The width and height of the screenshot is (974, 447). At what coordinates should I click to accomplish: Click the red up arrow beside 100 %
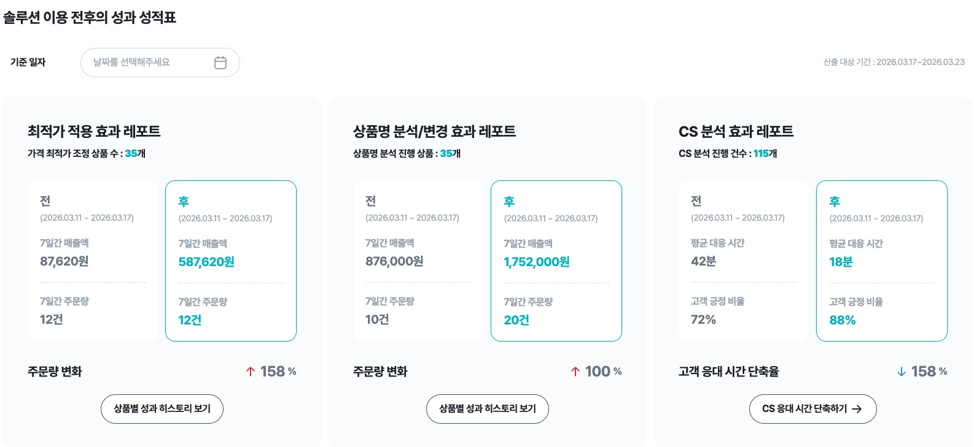click(575, 372)
